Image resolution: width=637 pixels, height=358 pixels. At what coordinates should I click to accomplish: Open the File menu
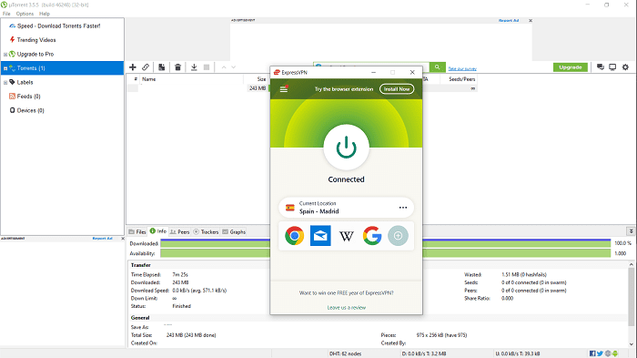(x=6, y=14)
